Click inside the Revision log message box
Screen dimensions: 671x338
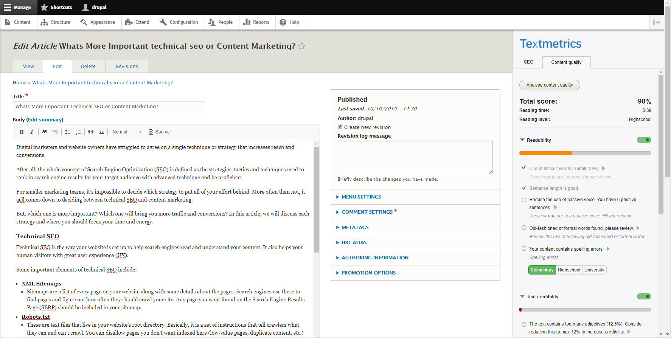[x=415, y=157]
